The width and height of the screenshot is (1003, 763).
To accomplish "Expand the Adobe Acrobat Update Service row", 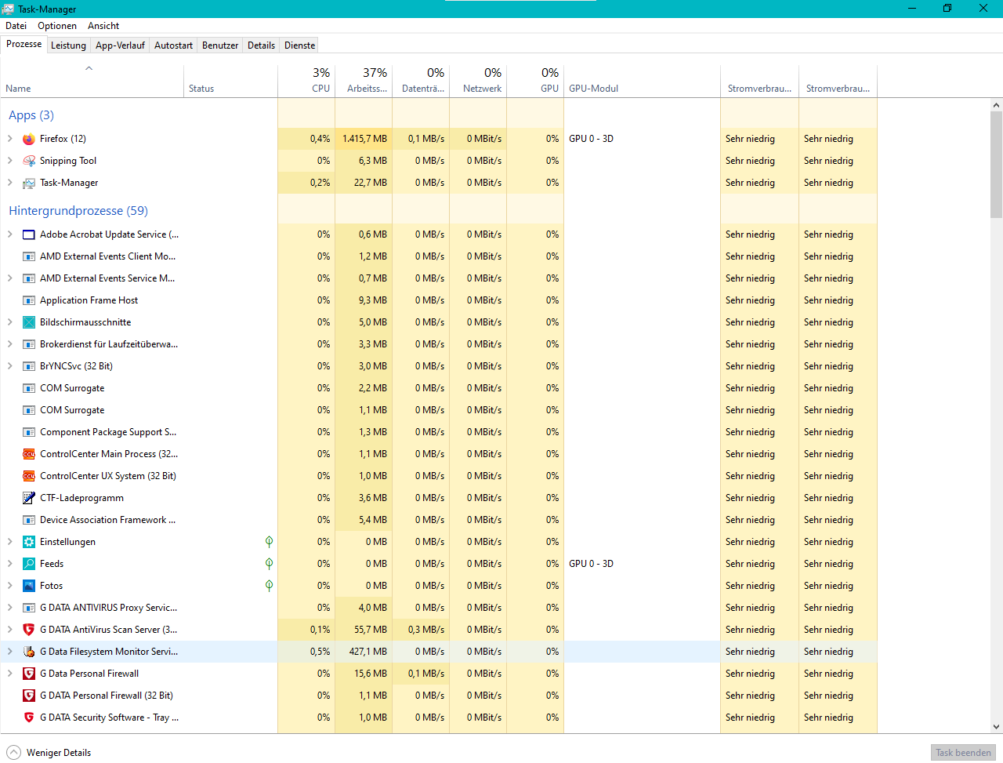I will tap(9, 234).
